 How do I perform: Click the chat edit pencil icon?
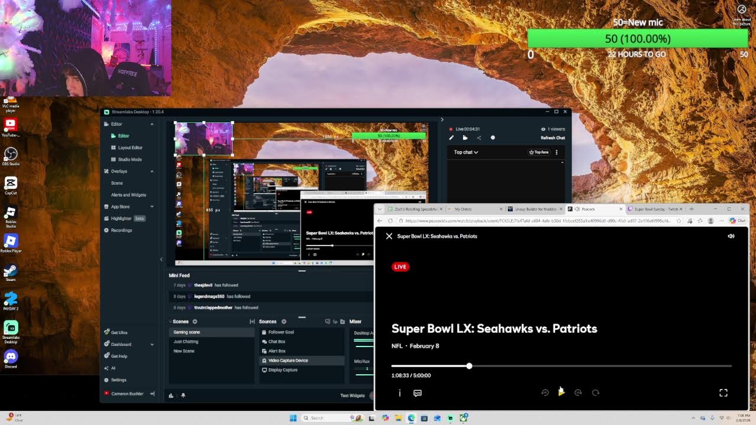(x=451, y=138)
